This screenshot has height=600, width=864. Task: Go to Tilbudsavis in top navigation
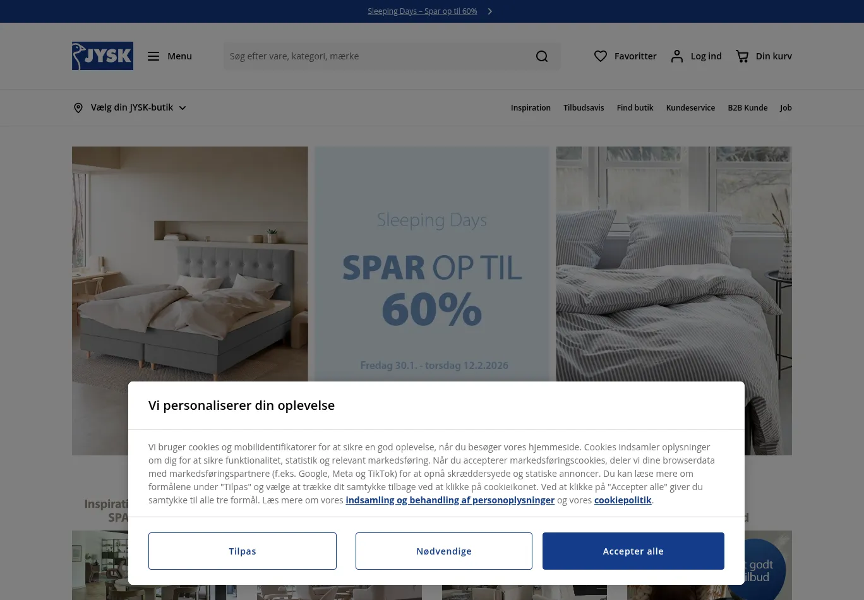click(584, 108)
